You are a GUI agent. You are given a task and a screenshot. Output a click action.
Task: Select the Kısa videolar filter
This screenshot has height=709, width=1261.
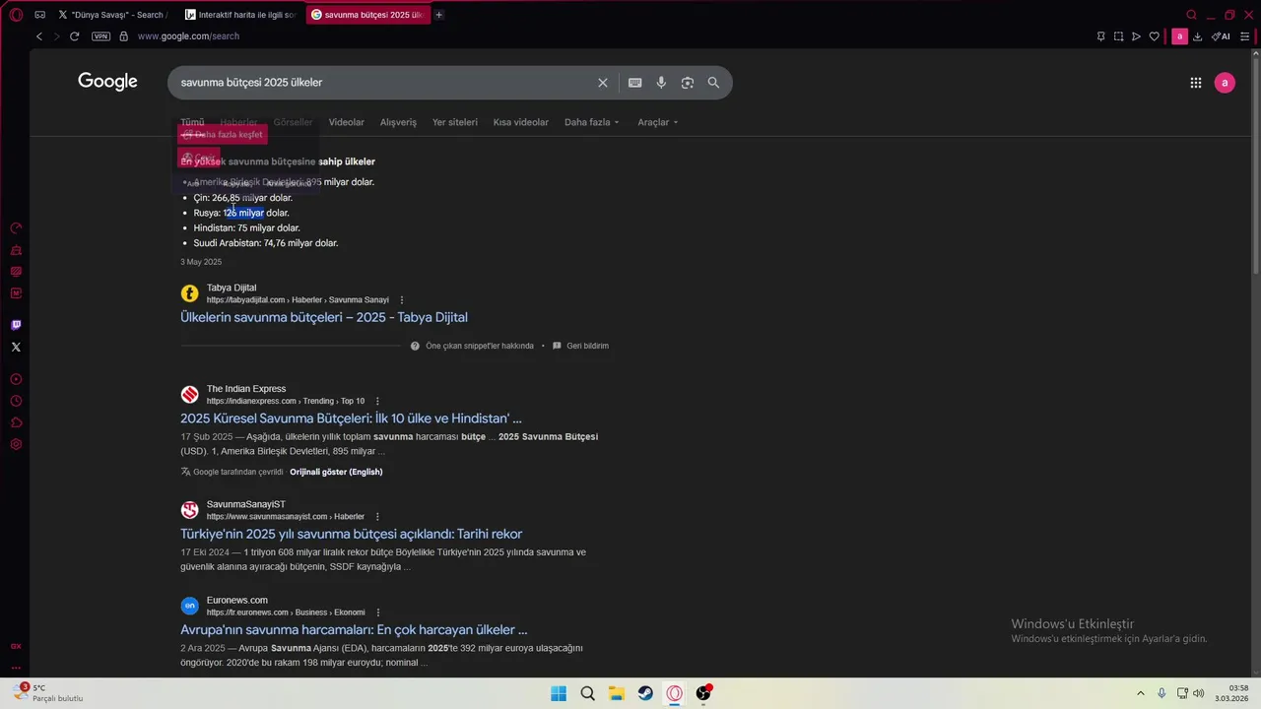tap(520, 122)
